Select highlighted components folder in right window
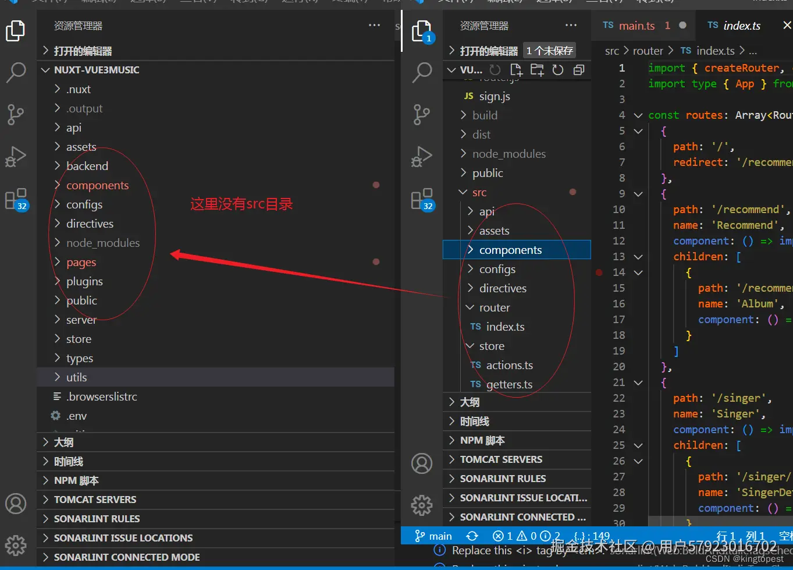Image resolution: width=793 pixels, height=570 pixels. pos(517,250)
